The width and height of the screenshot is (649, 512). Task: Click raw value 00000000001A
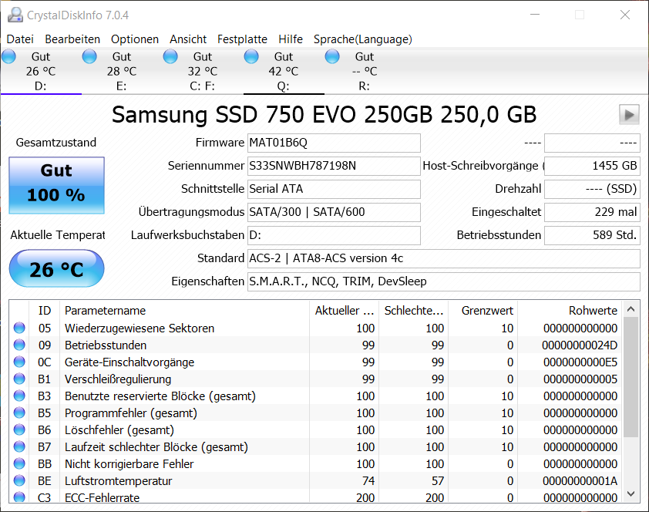pos(580,481)
